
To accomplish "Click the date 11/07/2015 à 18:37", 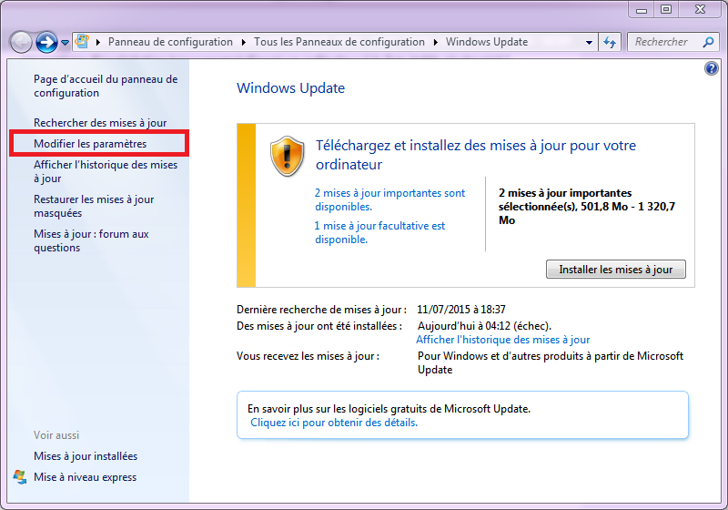I will pyautogui.click(x=461, y=310).
